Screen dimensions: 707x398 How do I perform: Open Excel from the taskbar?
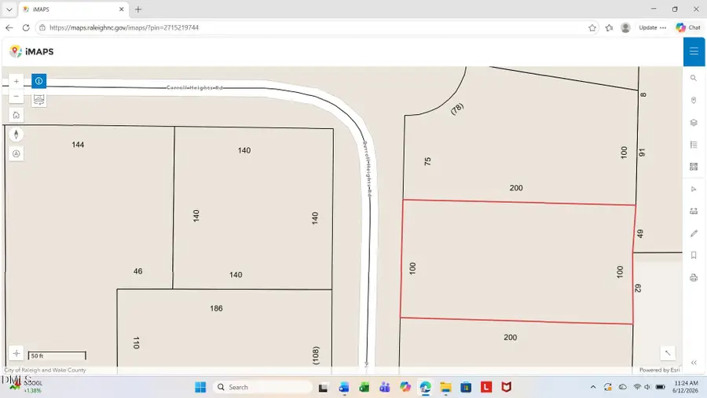(364, 387)
